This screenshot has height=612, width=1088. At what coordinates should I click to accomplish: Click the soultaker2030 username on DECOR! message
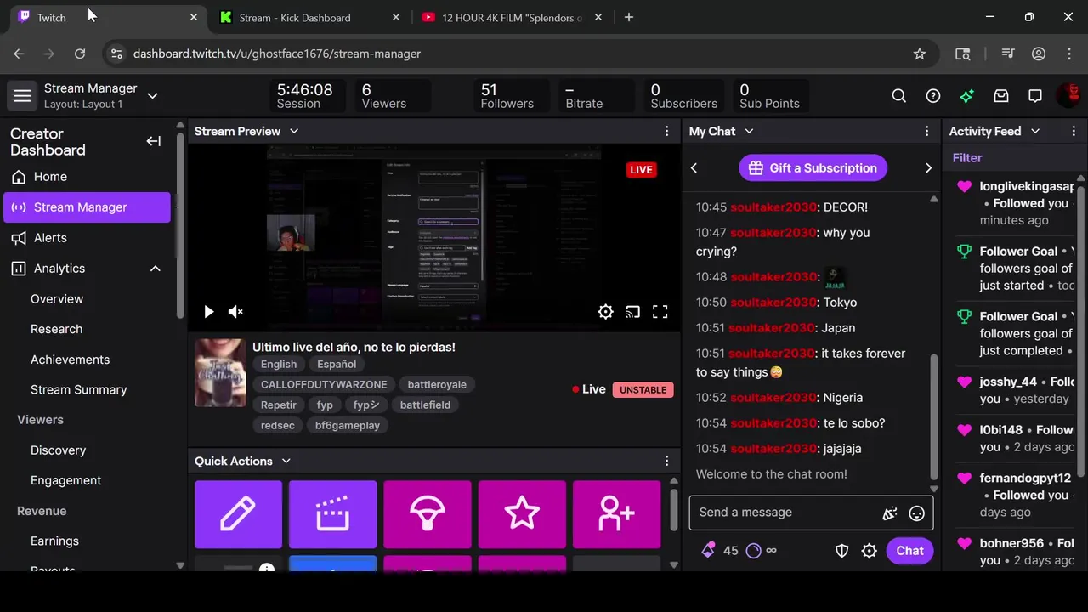click(773, 207)
